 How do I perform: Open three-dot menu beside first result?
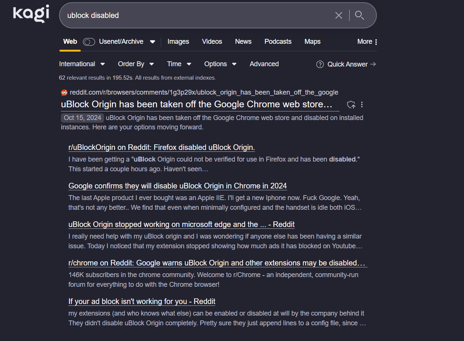click(x=362, y=105)
